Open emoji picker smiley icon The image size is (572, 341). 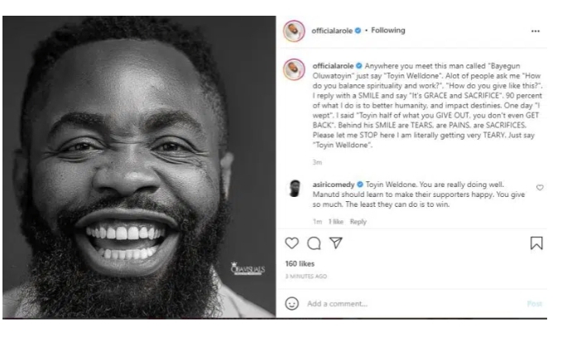(292, 304)
